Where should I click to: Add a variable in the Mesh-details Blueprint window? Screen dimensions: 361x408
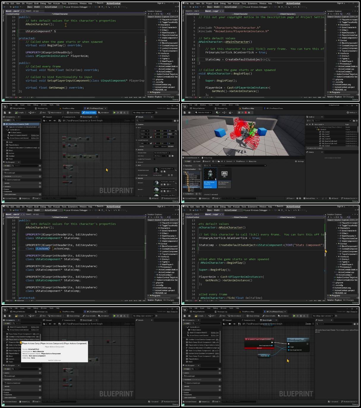(40, 187)
